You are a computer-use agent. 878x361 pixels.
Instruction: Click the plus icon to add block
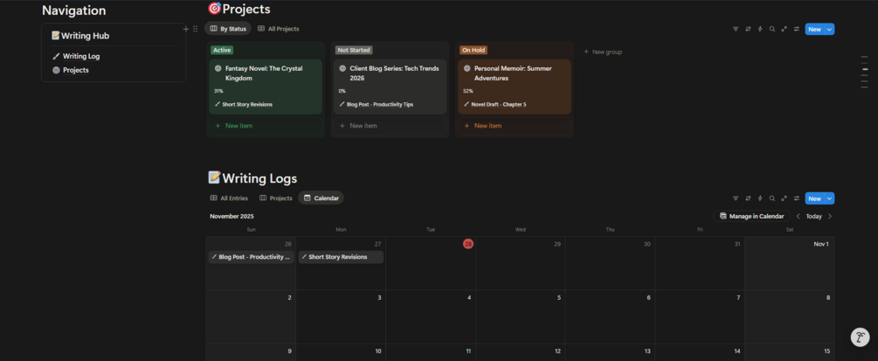(x=185, y=29)
